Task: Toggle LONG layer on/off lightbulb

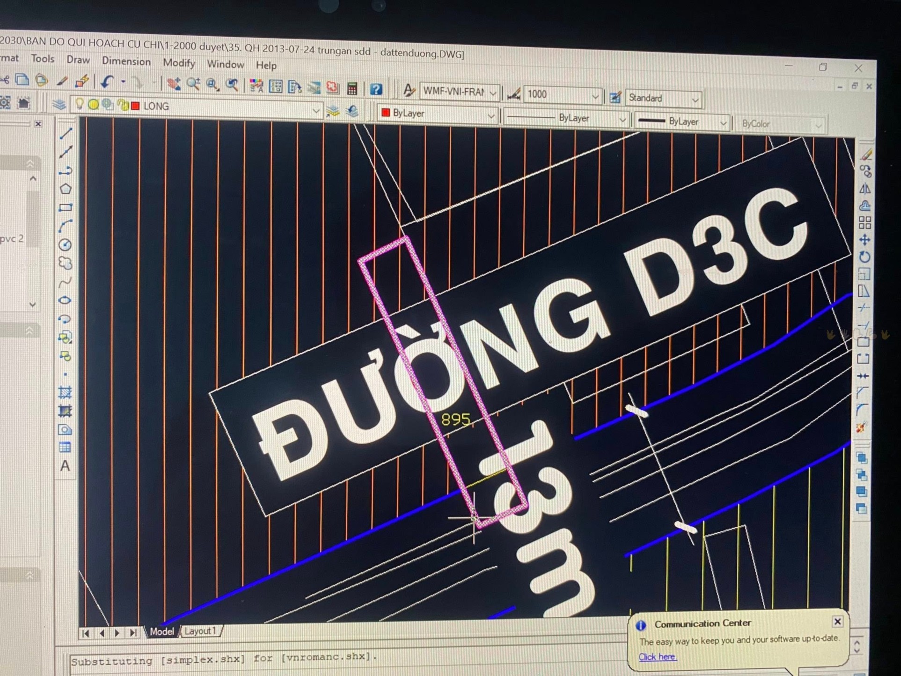Action: pyautogui.click(x=79, y=104)
